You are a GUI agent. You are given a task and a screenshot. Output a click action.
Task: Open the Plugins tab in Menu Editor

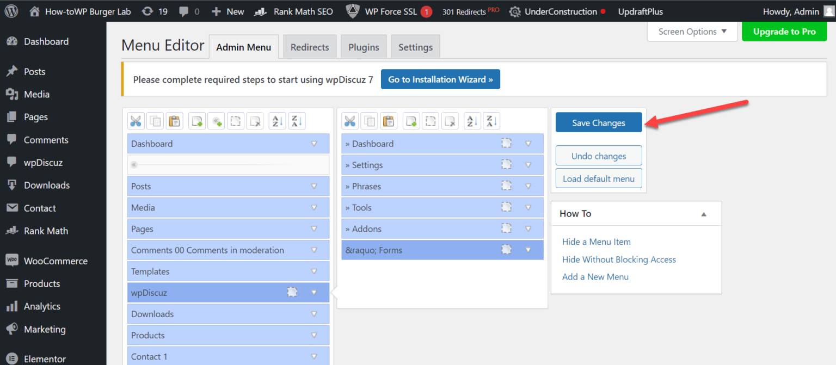point(364,46)
